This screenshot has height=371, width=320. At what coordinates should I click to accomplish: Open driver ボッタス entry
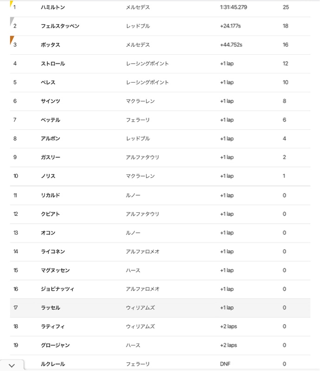tap(51, 45)
